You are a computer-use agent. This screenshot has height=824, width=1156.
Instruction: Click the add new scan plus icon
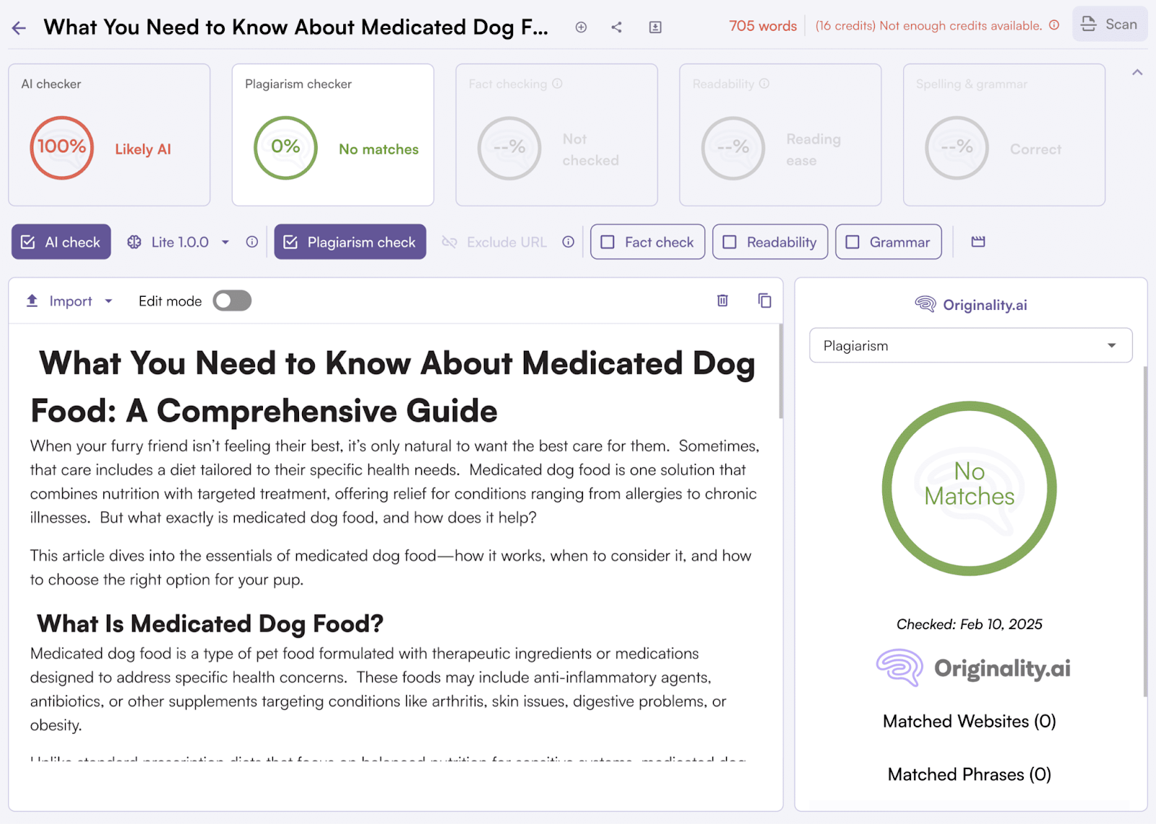pyautogui.click(x=581, y=27)
